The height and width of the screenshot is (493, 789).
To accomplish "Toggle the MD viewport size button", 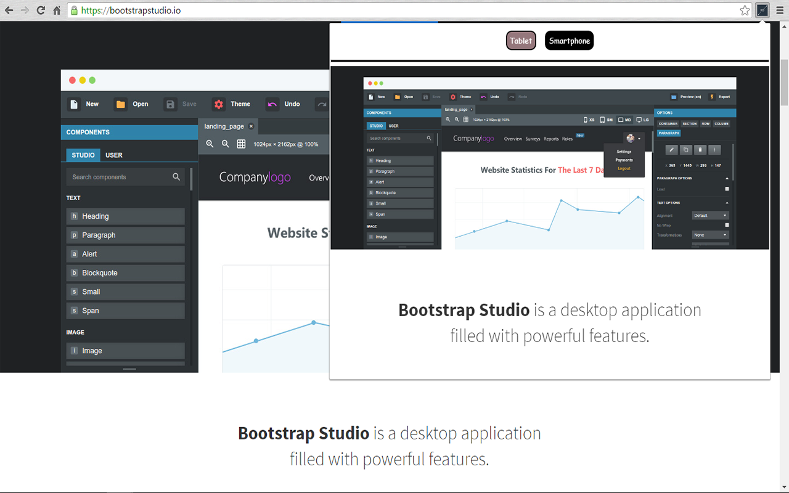I will [x=624, y=120].
